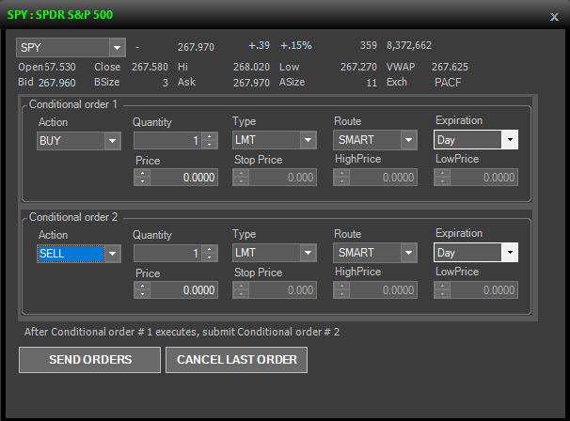Close the SPY order window
Image resolution: width=570 pixels, height=421 pixels.
[x=554, y=16]
